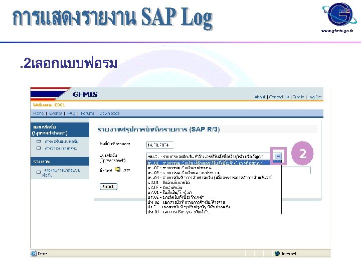361x271 pixels.
Task: Click the Internet zone globe icon in status bar
Action: click(277, 253)
